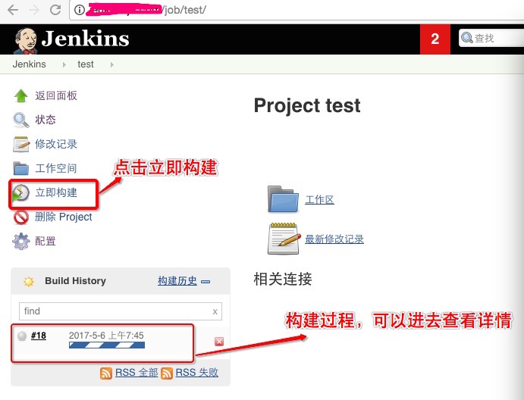Open 工作区 workspace link
524x400 pixels.
click(x=319, y=200)
